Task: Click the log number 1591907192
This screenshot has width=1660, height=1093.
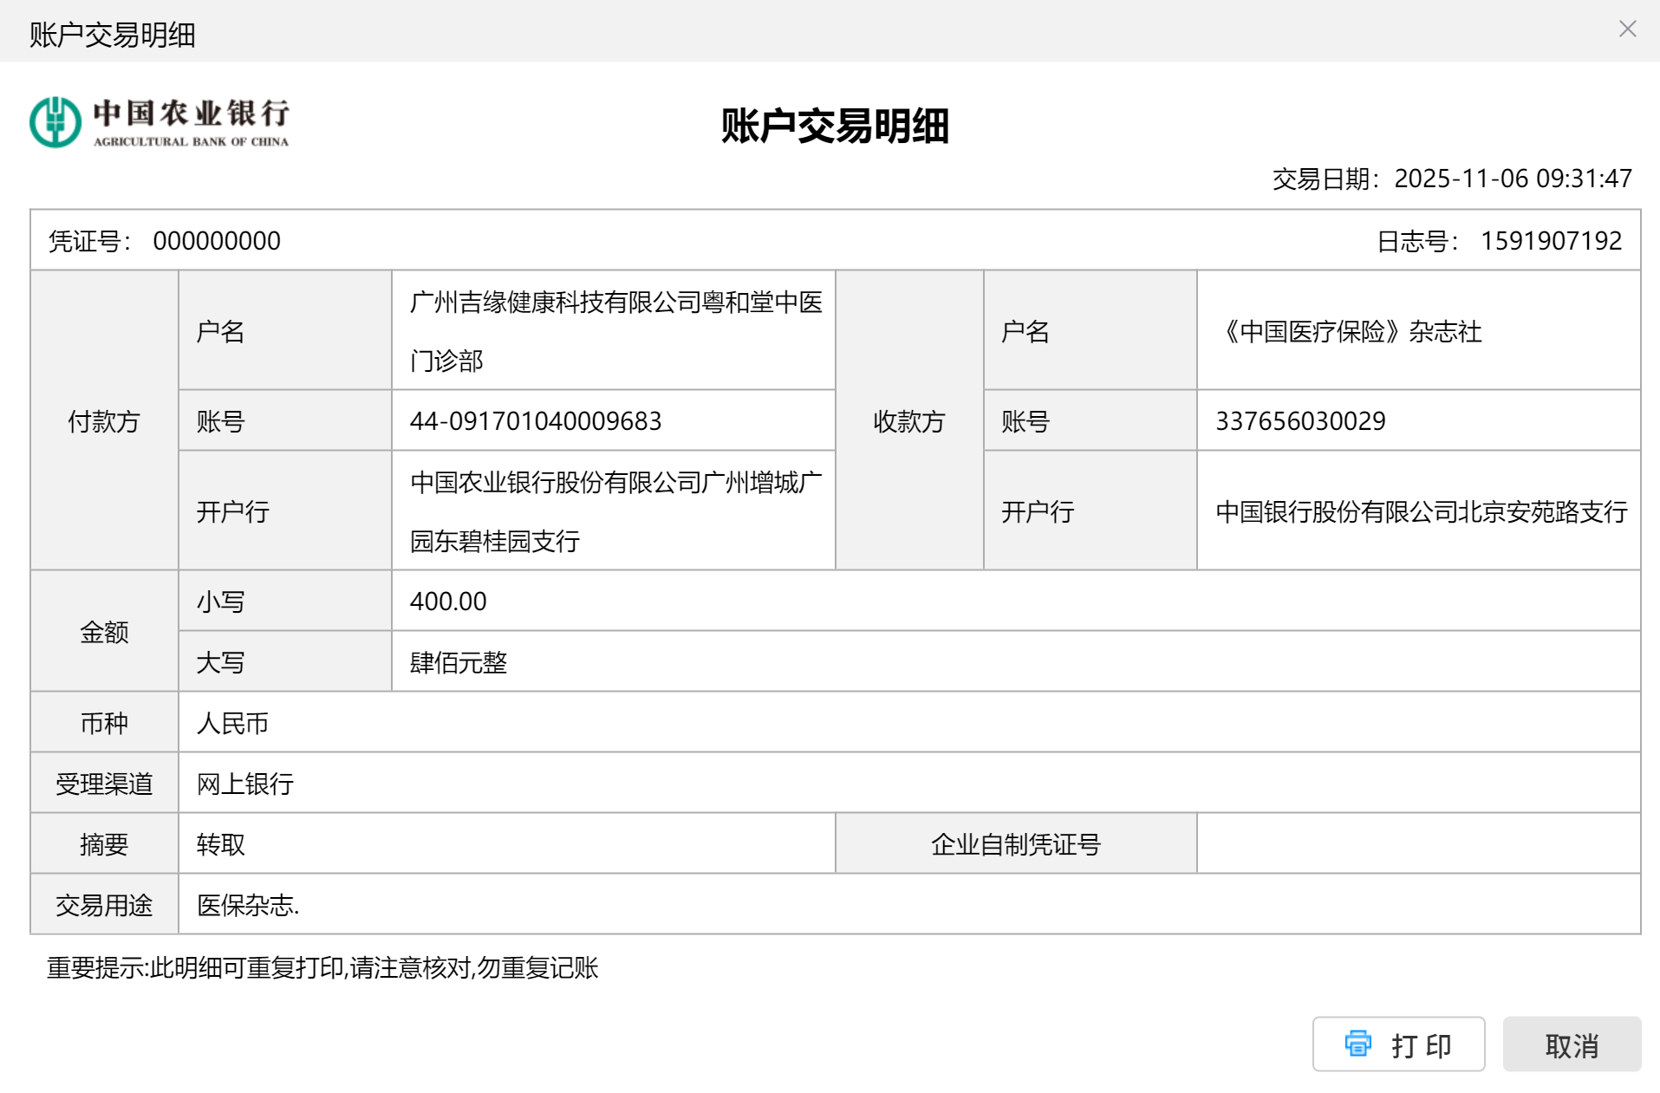Action: [x=1551, y=241]
